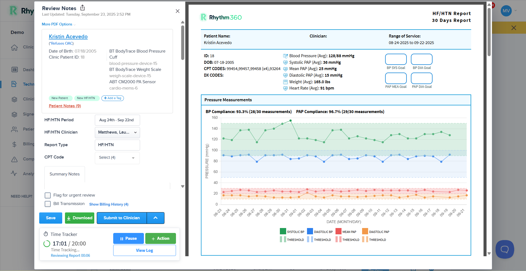The height and width of the screenshot is (271, 526).
Task: Click the MV user avatar
Action: pyautogui.click(x=506, y=11)
